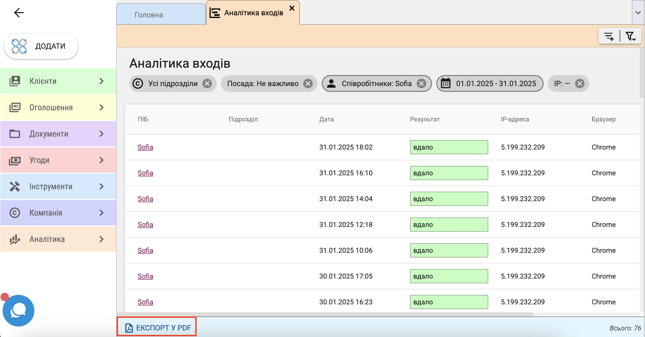Open the tabs dropdown chevron

pyautogui.click(x=638, y=13)
